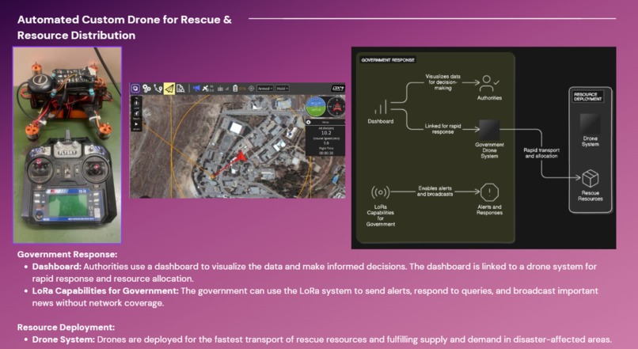This screenshot has width=638, height=349.
Task: Click orange home marker on map
Action: [x=212, y=177]
